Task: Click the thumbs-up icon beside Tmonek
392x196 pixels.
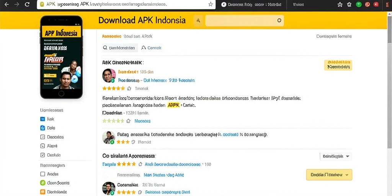Action: tap(129, 88)
